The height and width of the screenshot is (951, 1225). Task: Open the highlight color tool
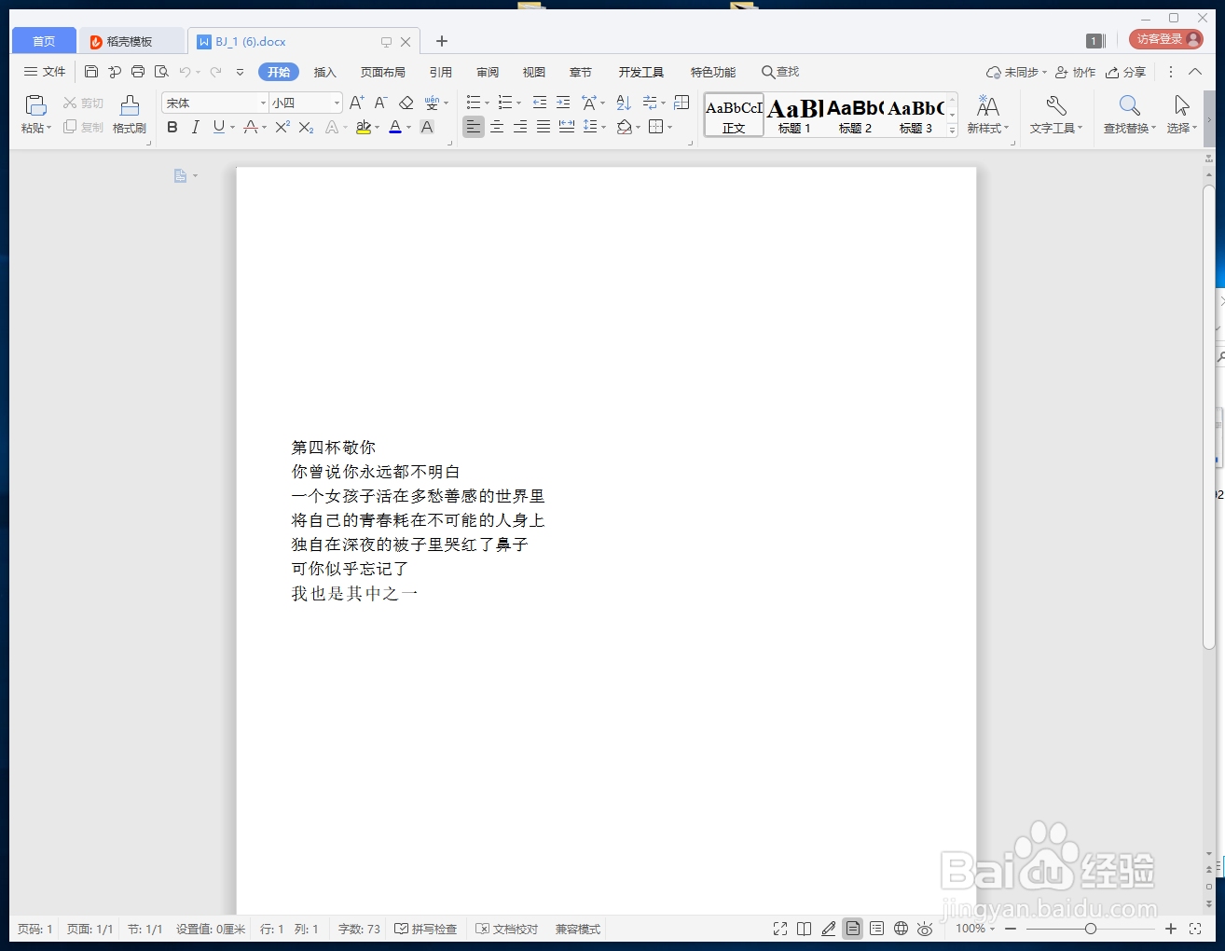[363, 127]
